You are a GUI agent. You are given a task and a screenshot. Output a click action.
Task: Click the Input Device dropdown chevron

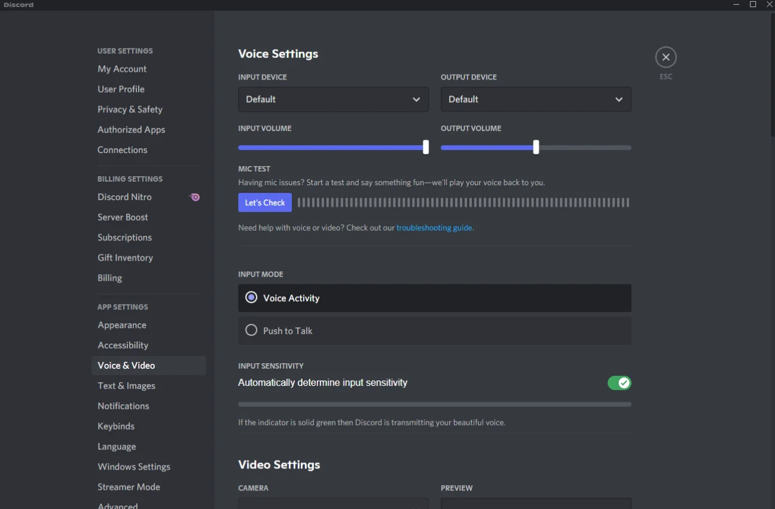coord(416,100)
